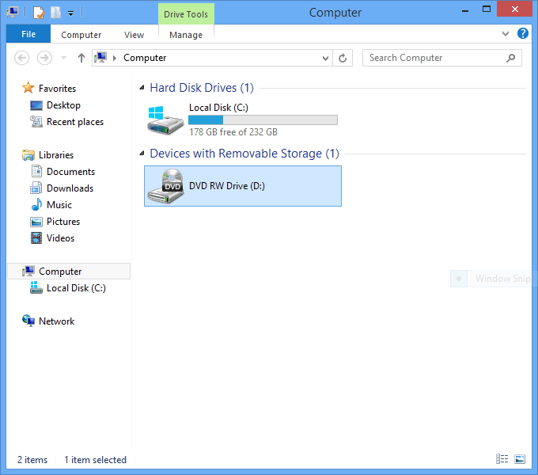Click the Local Disk icon in navigation pane
Screen dimensions: 538x475
point(36,287)
